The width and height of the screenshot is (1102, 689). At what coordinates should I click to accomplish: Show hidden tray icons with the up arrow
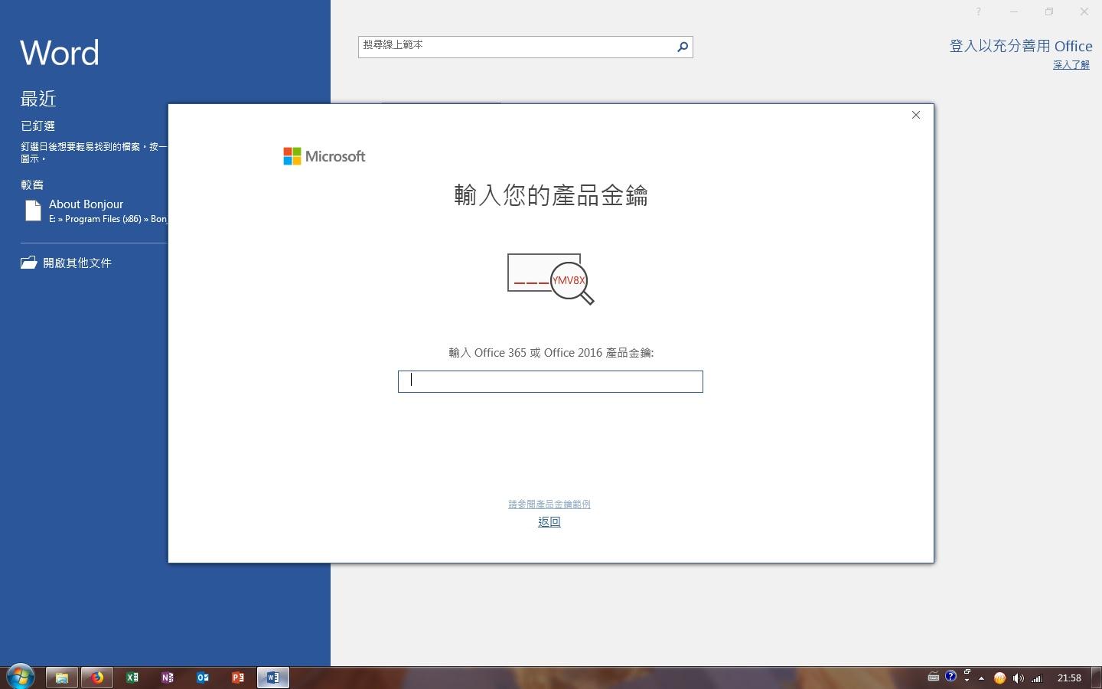[982, 678]
